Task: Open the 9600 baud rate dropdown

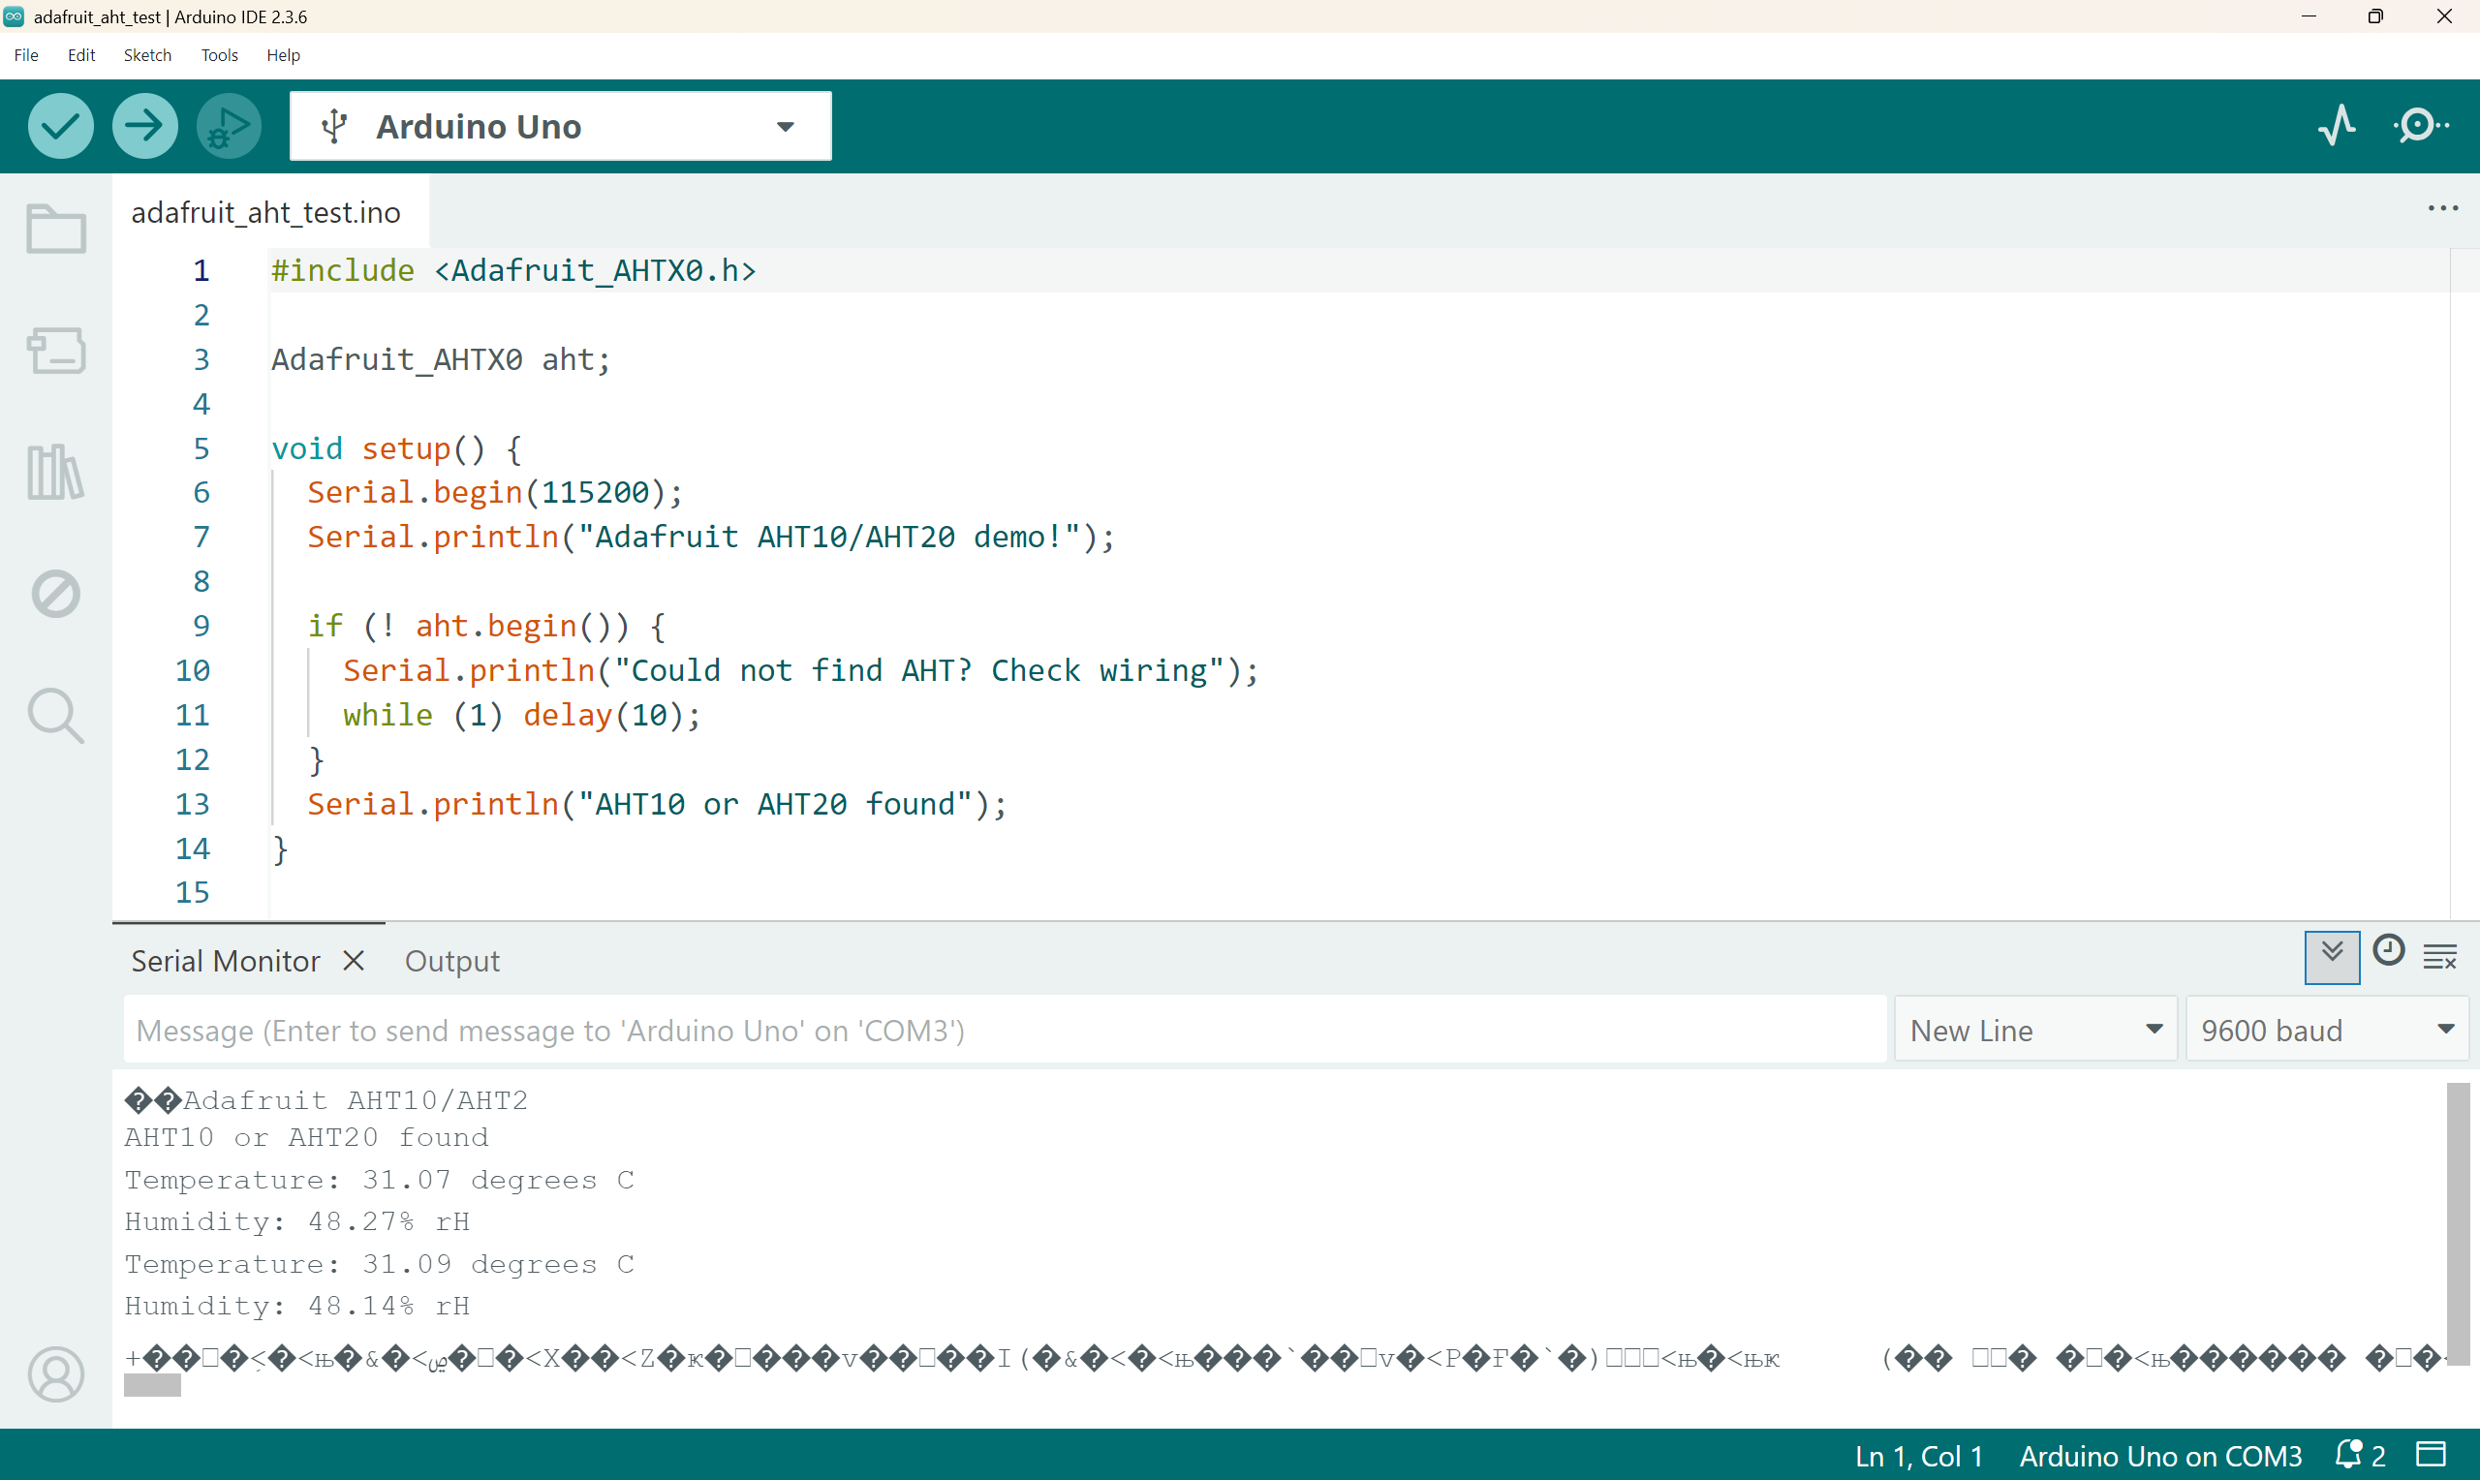Action: coord(2325,1030)
